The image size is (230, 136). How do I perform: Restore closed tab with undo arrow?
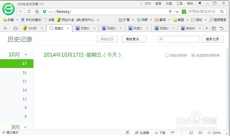221,28
